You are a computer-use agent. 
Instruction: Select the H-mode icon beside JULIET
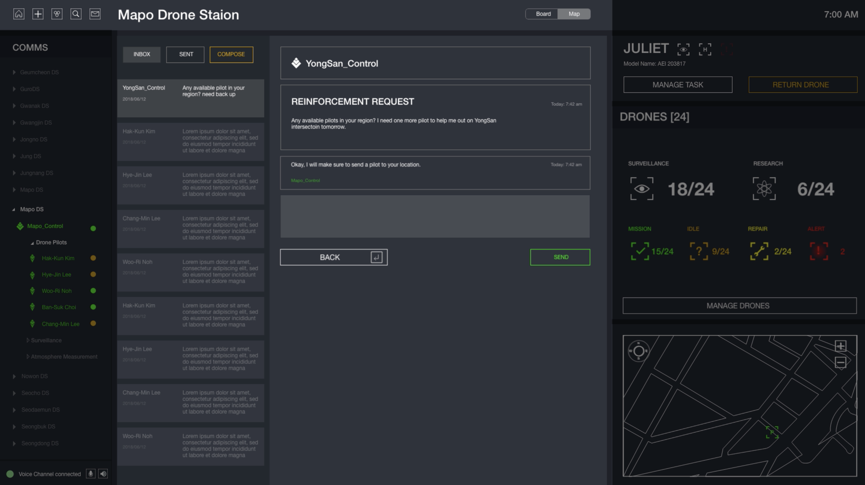[705, 49]
